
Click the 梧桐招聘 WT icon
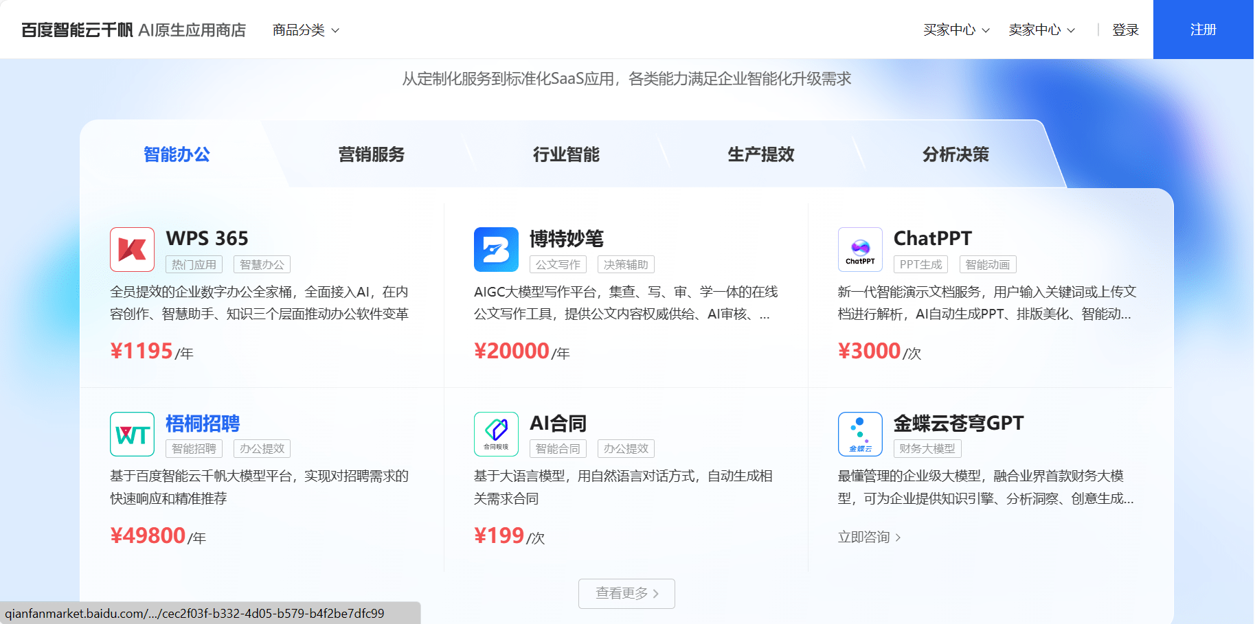click(132, 434)
